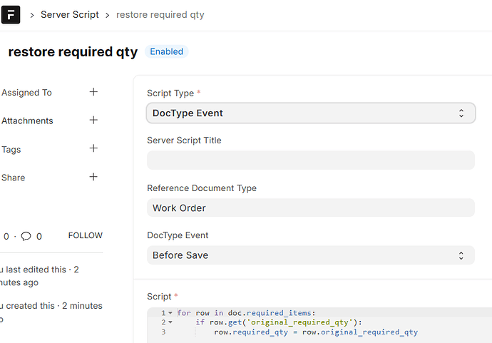
Task: Collapse code fold arrow on line 1
Action: click(x=170, y=313)
